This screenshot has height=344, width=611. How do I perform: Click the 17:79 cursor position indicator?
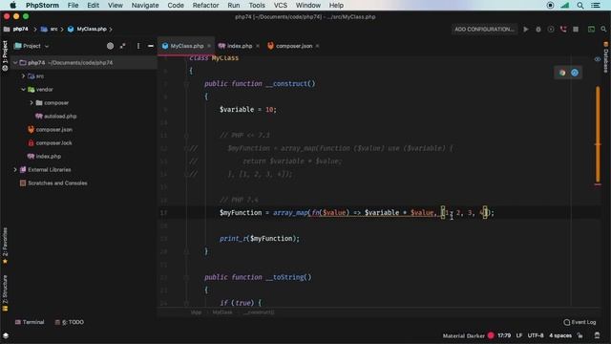pos(504,335)
